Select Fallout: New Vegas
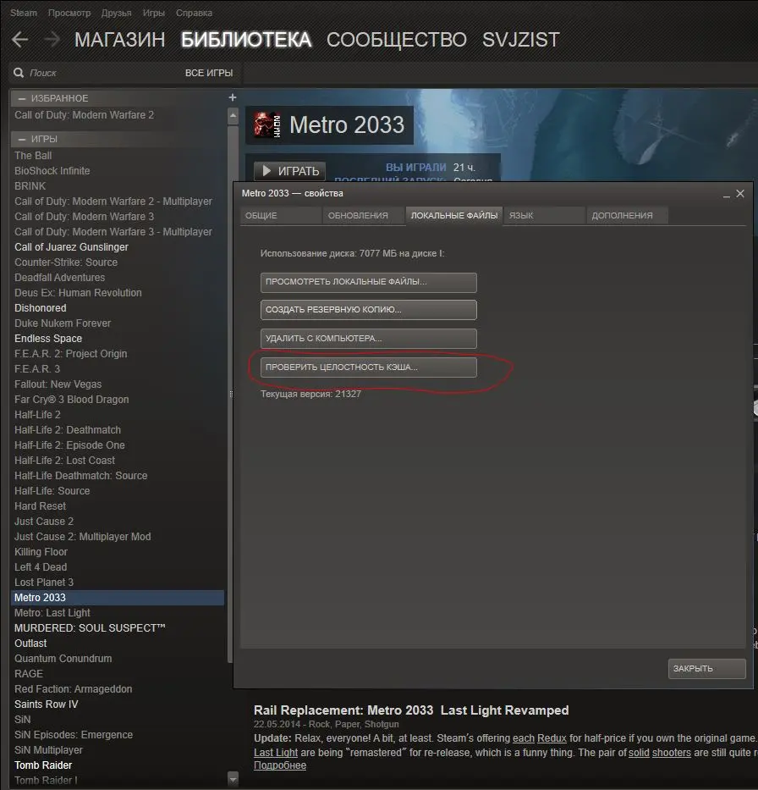This screenshot has width=758, height=790. coord(58,384)
